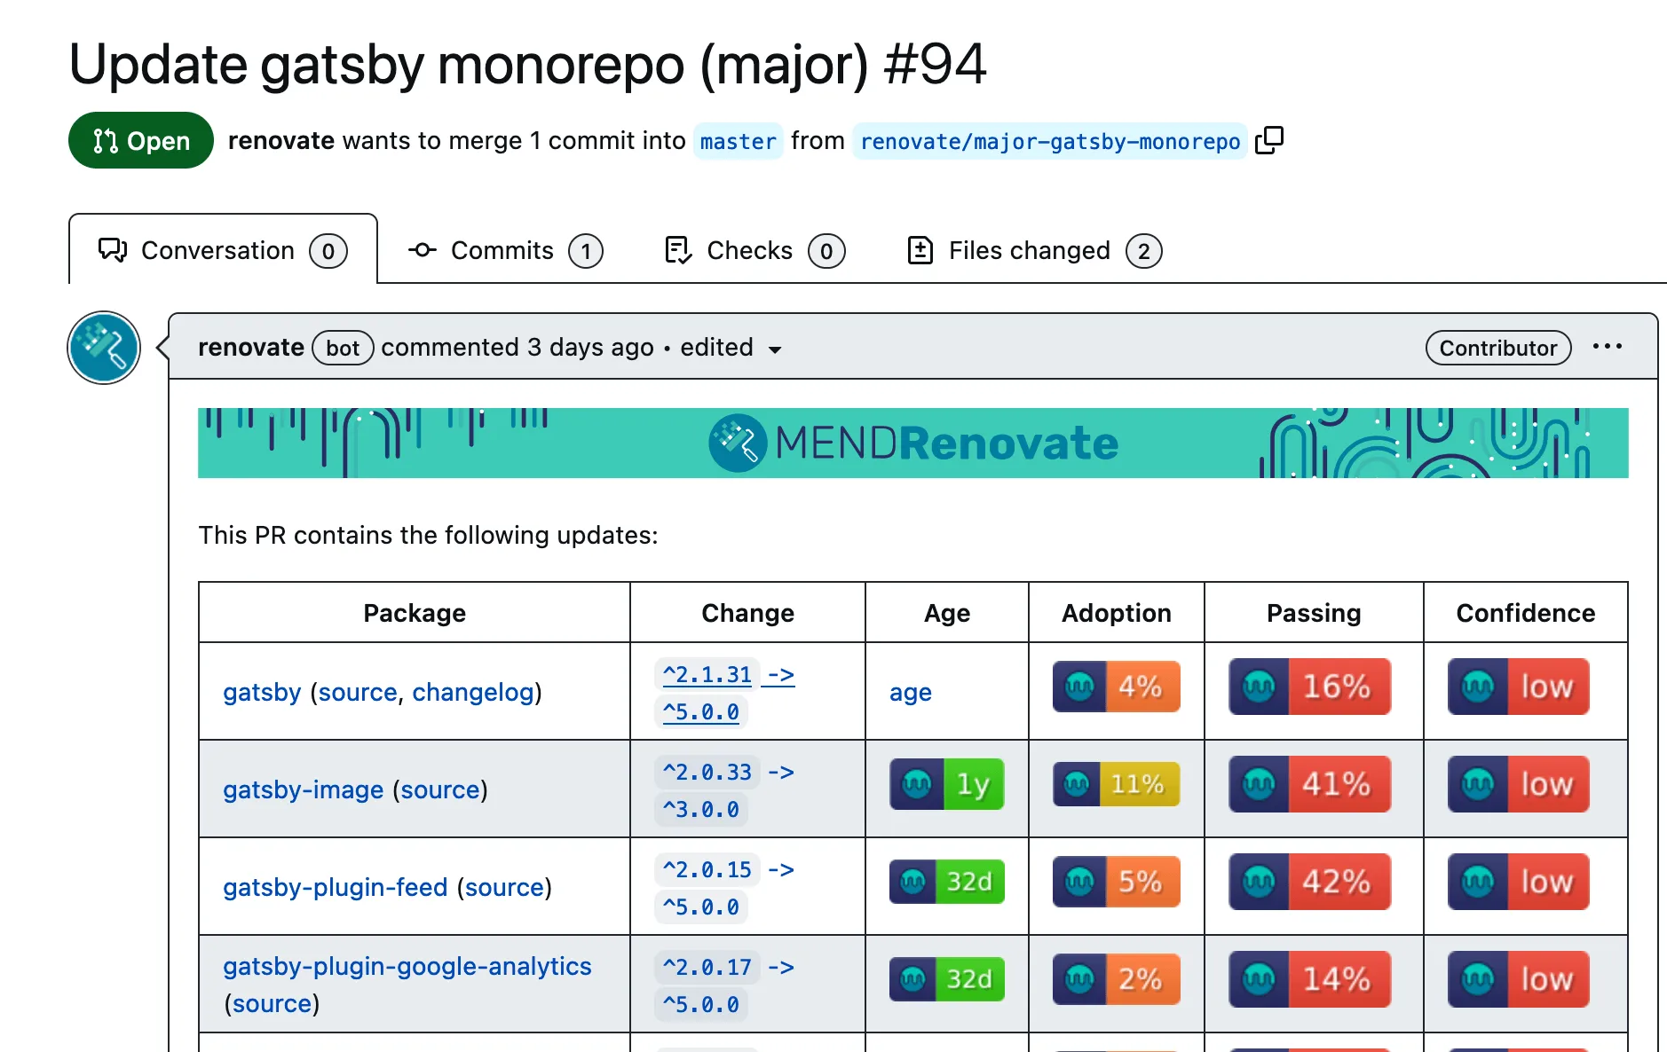This screenshot has width=1667, height=1052.
Task: Switch to the Checks tab
Action: [750, 250]
